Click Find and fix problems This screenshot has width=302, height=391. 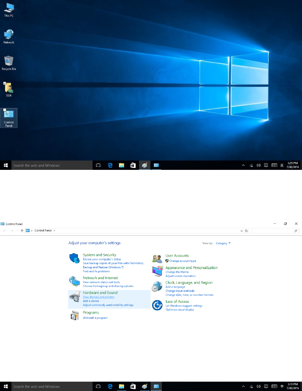pos(96,271)
